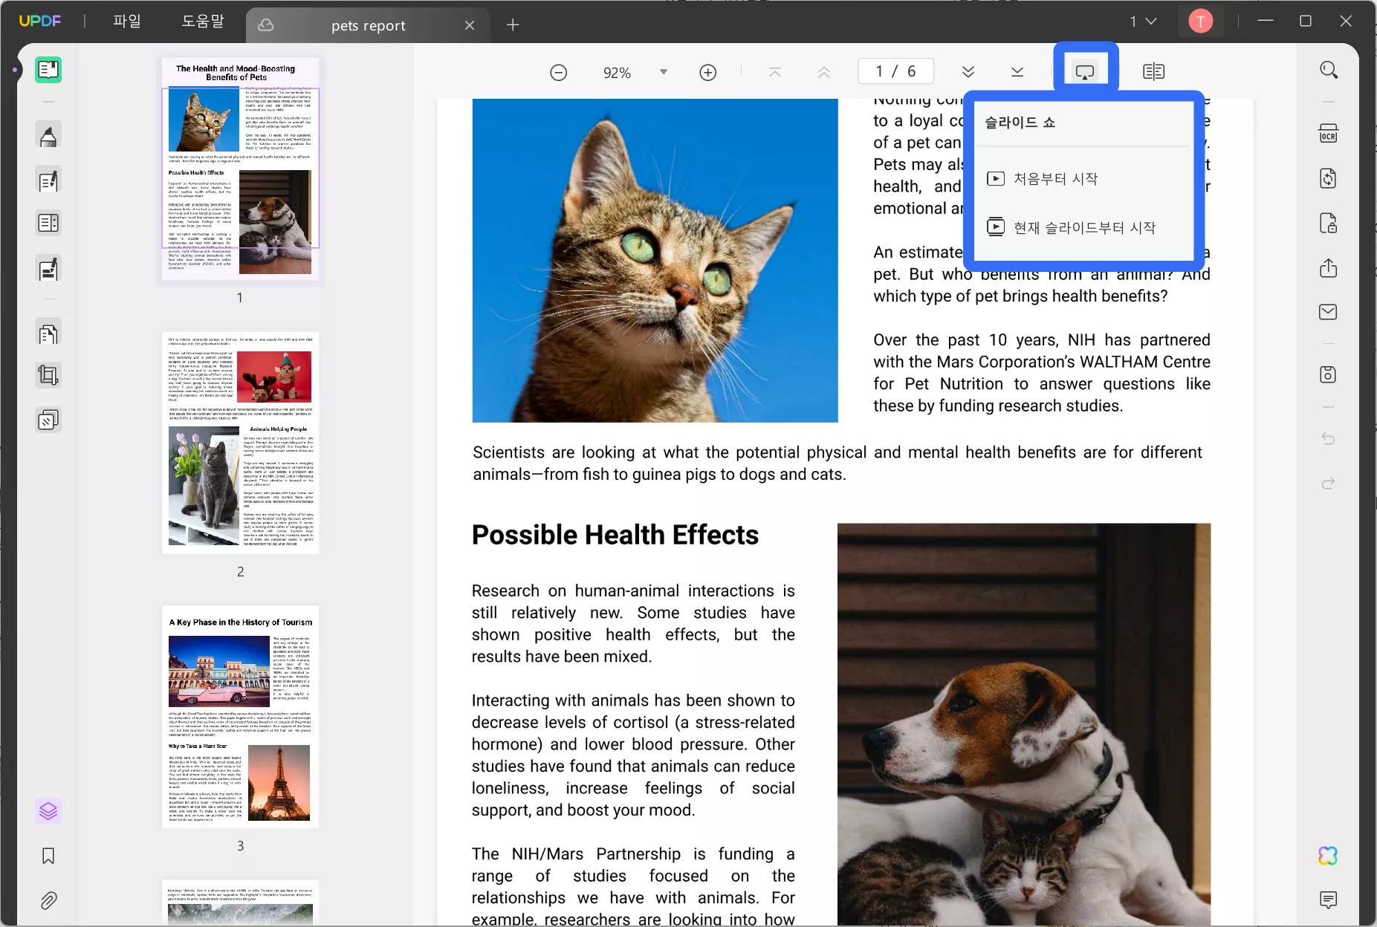This screenshot has height=927, width=1377.
Task: Open the comments list panel icon
Action: coord(1329,900)
